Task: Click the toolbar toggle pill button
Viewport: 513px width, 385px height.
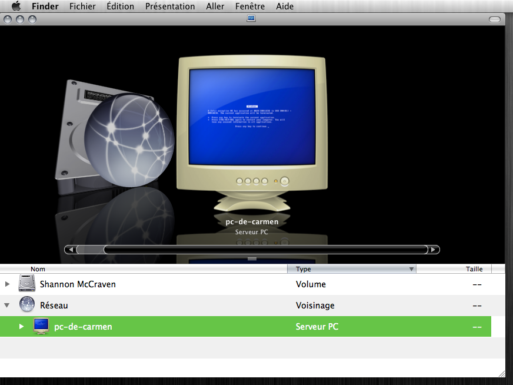Action: coord(494,19)
